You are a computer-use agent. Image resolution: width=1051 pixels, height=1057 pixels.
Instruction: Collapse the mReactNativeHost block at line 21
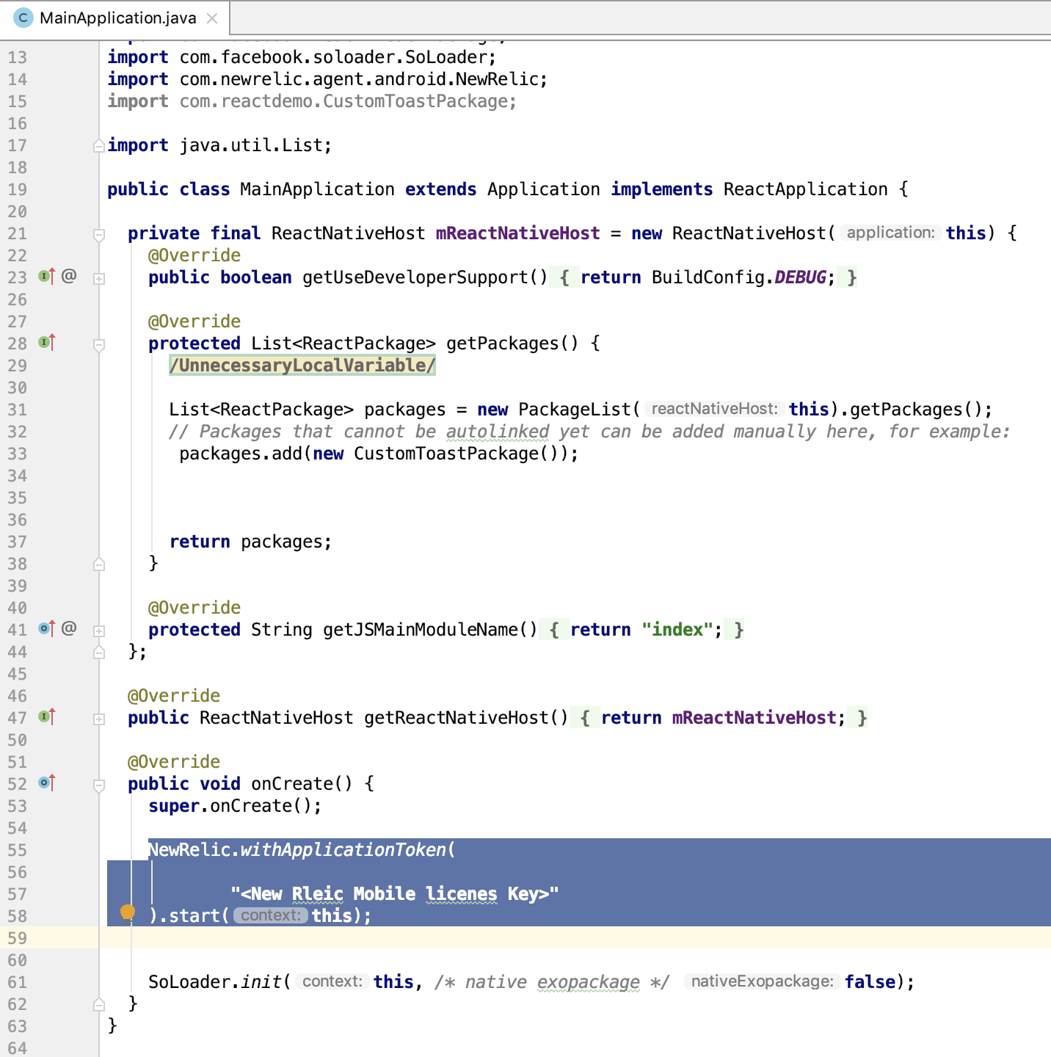[x=99, y=235]
